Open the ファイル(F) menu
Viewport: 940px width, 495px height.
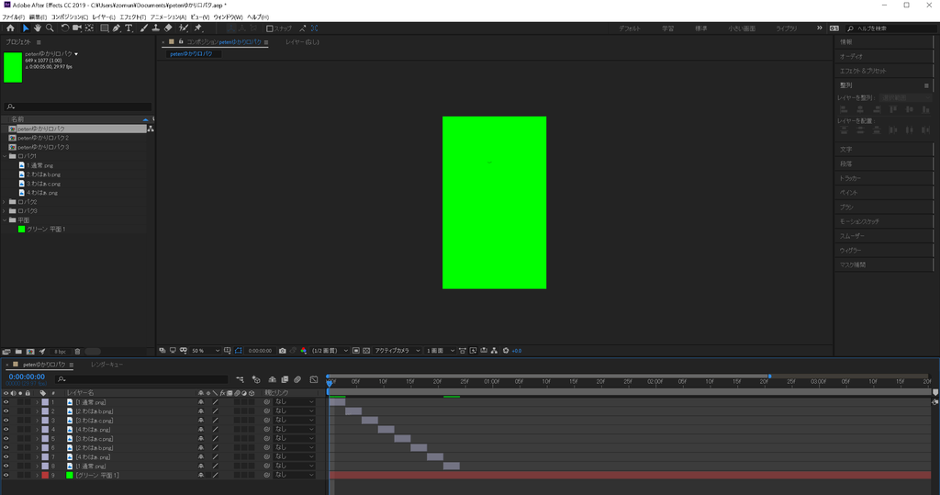[x=13, y=17]
